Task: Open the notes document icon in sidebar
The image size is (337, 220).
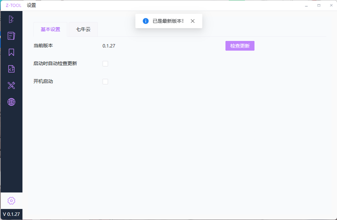Action: (x=11, y=36)
